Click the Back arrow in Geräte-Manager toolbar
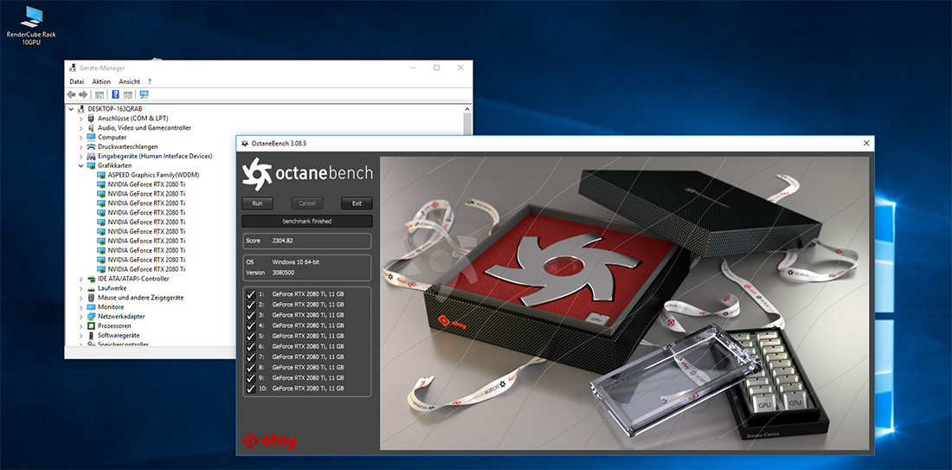 pyautogui.click(x=72, y=94)
